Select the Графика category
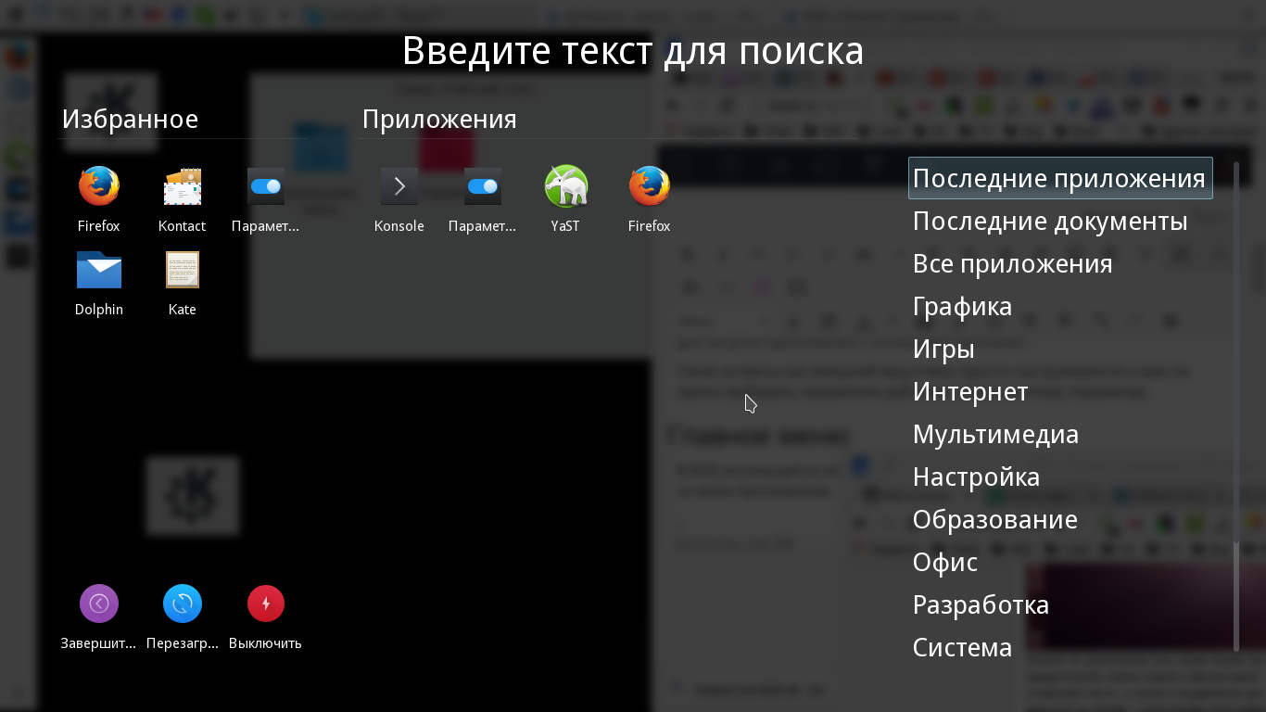 962,306
